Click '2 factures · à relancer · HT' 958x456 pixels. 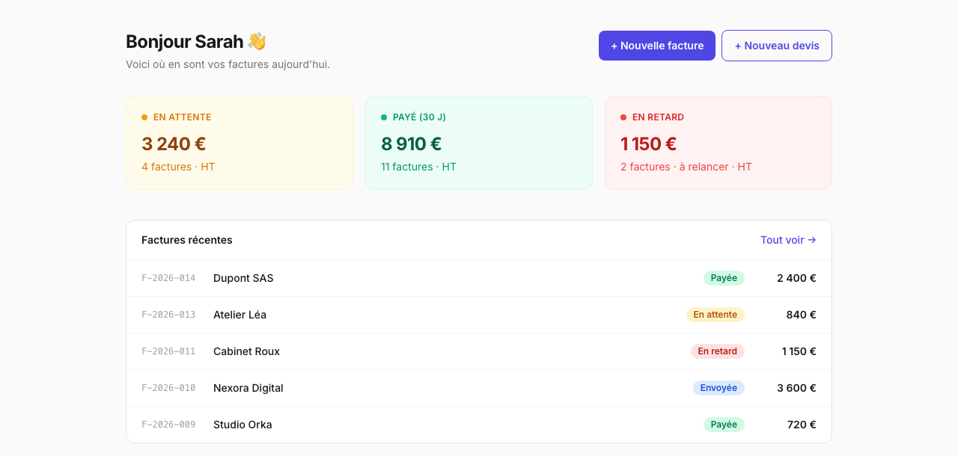click(686, 167)
